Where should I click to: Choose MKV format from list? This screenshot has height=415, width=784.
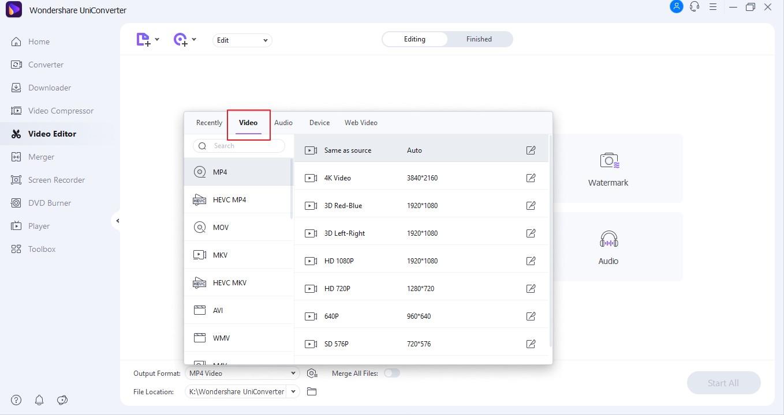pyautogui.click(x=238, y=255)
